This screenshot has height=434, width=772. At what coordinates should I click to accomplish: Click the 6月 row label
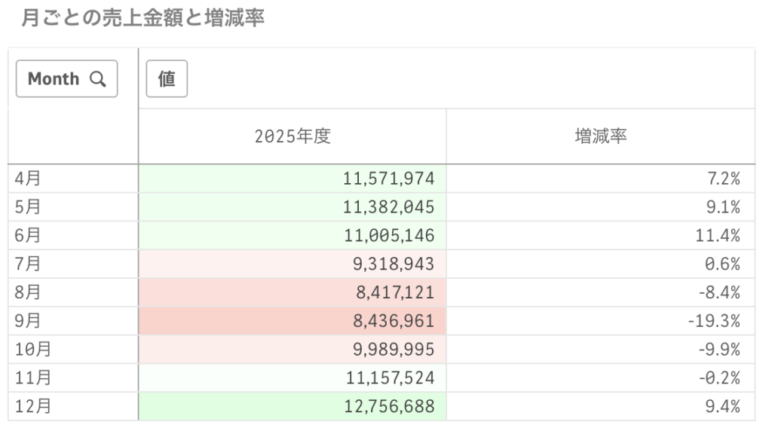[x=28, y=236]
